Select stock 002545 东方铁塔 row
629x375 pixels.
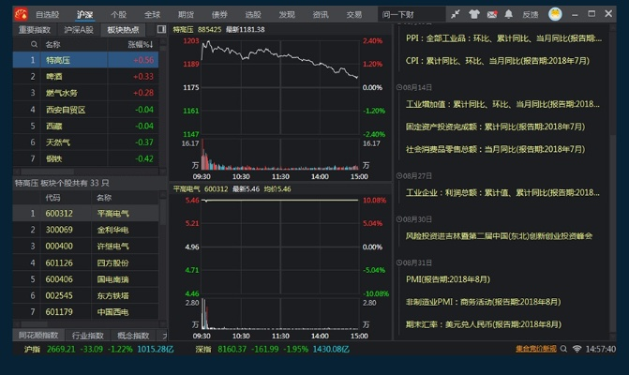[x=86, y=295]
